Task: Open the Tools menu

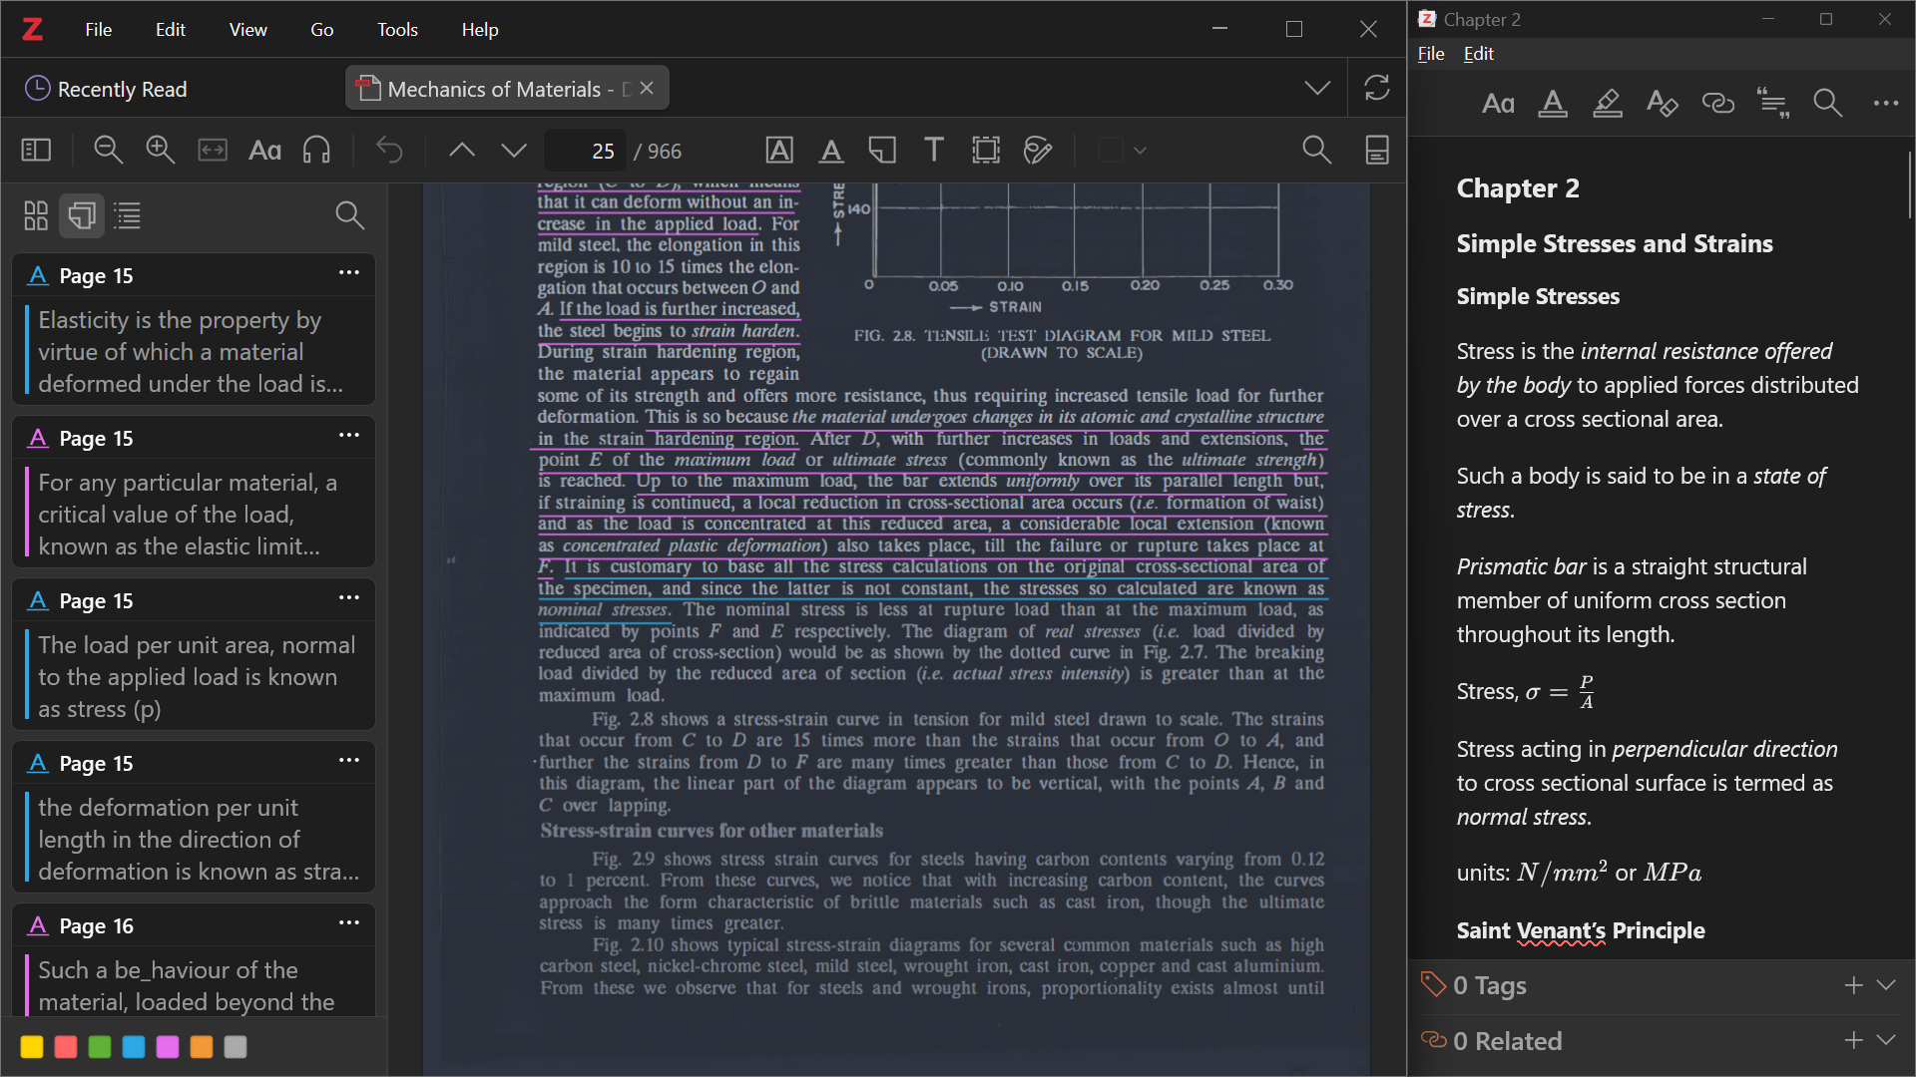Action: pyautogui.click(x=397, y=29)
